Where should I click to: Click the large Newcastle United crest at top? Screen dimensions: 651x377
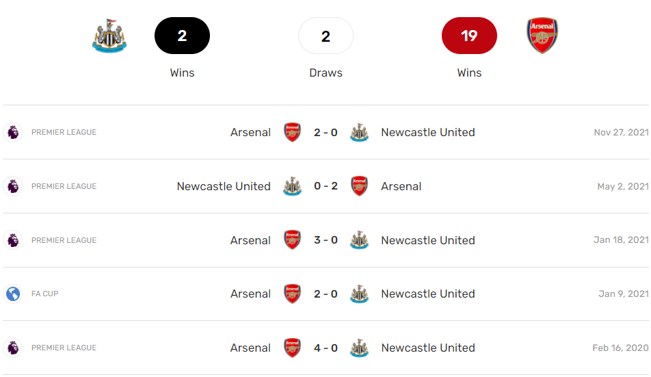(x=109, y=36)
